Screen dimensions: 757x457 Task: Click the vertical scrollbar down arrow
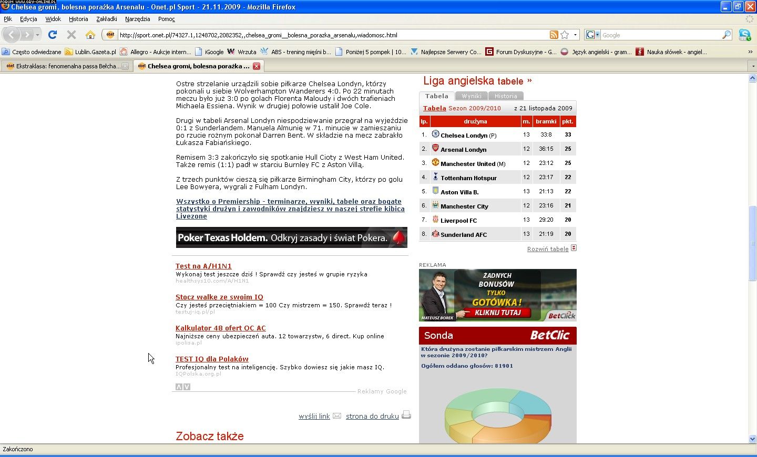click(752, 439)
